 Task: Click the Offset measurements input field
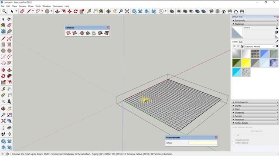tap(203, 143)
